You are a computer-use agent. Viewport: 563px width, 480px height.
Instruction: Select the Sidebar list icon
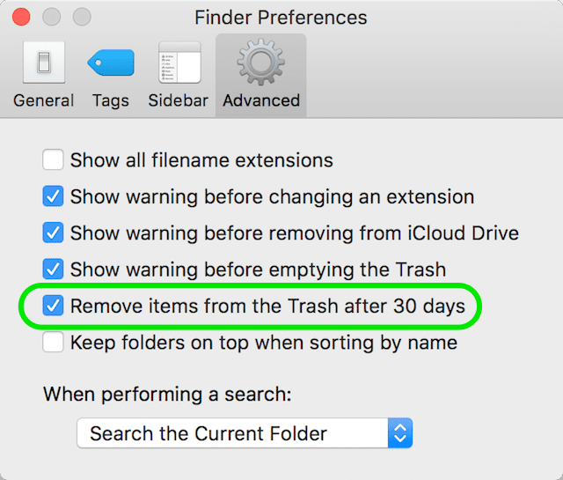point(179,63)
